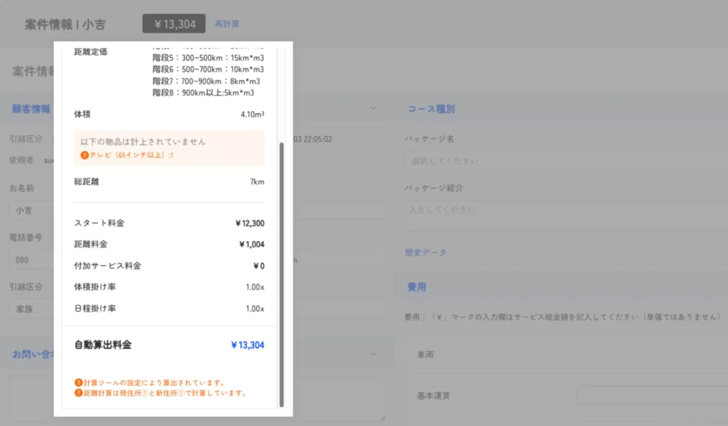Collapse the 顧客情報 section chevron
The height and width of the screenshot is (426, 728).
tap(373, 108)
